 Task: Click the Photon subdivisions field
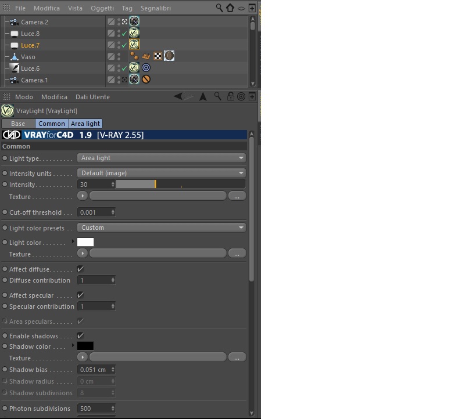[x=96, y=409]
